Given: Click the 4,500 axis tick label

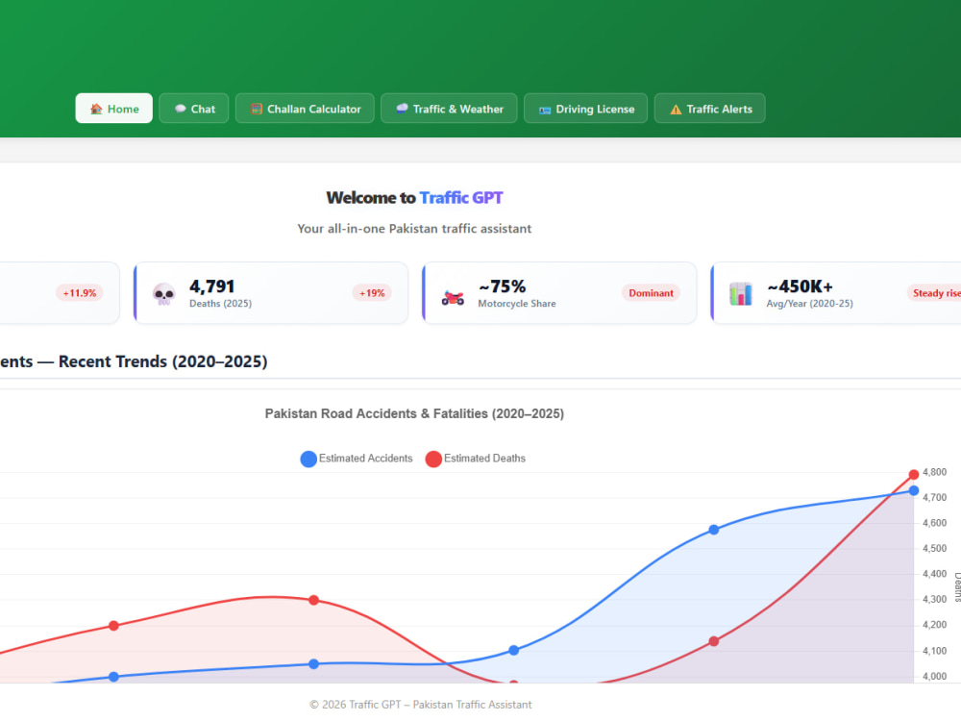Looking at the screenshot, I should [935, 549].
